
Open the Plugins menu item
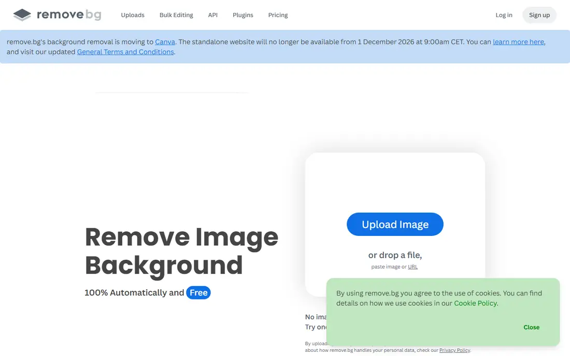243,15
